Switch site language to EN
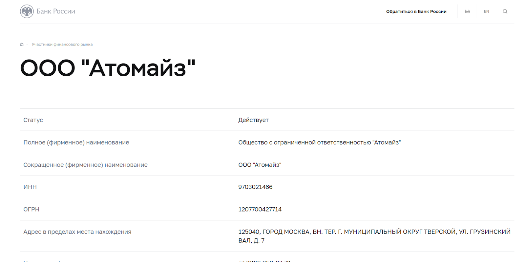This screenshot has height=262, width=525. click(x=486, y=11)
